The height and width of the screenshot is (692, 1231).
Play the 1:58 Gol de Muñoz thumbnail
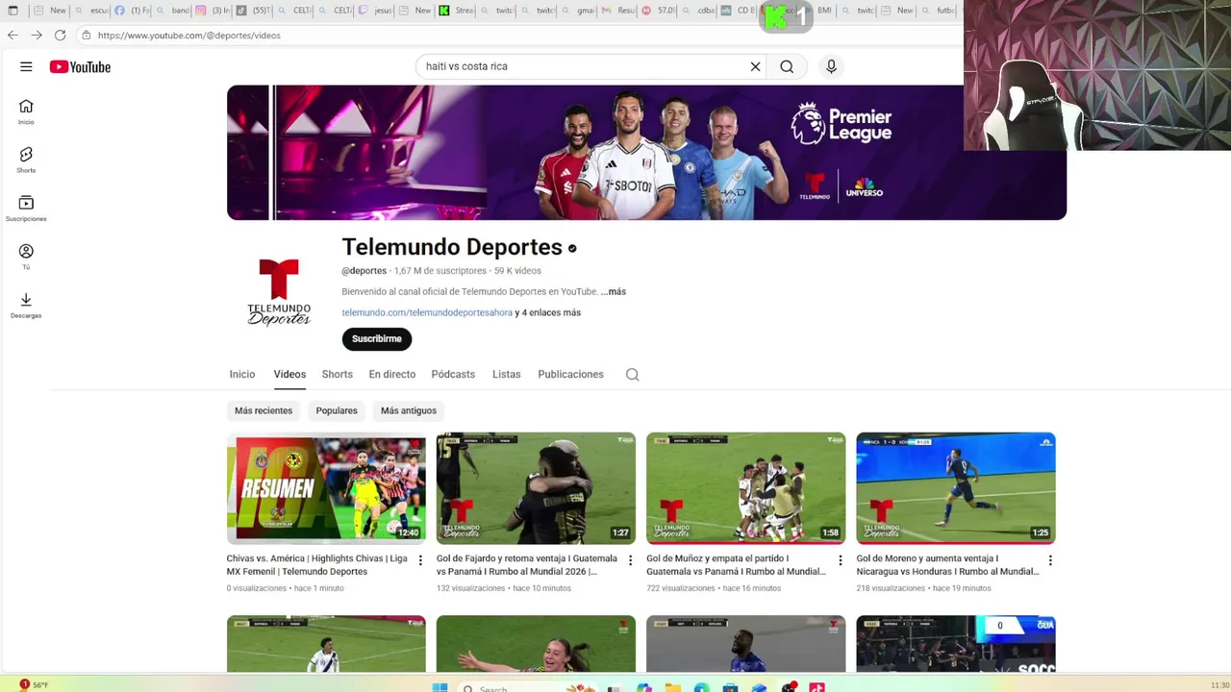[x=745, y=488]
